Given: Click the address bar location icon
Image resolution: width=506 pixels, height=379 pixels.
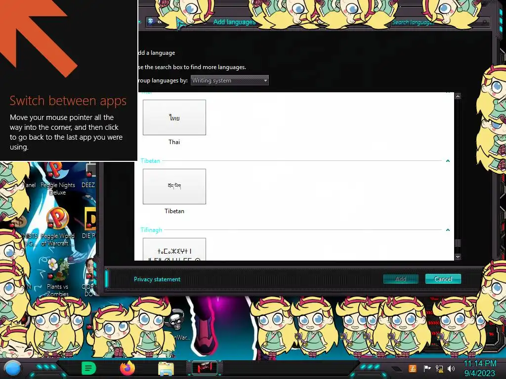Looking at the screenshot, I should 151,22.
